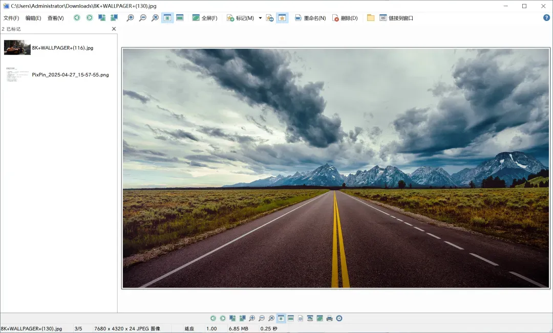
Task: Open settings gear in bottom toolbar
Action: click(339, 318)
